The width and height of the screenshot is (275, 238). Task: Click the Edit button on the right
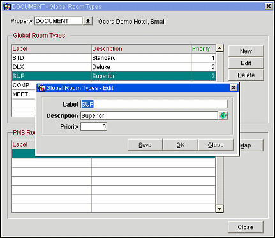[246, 63]
